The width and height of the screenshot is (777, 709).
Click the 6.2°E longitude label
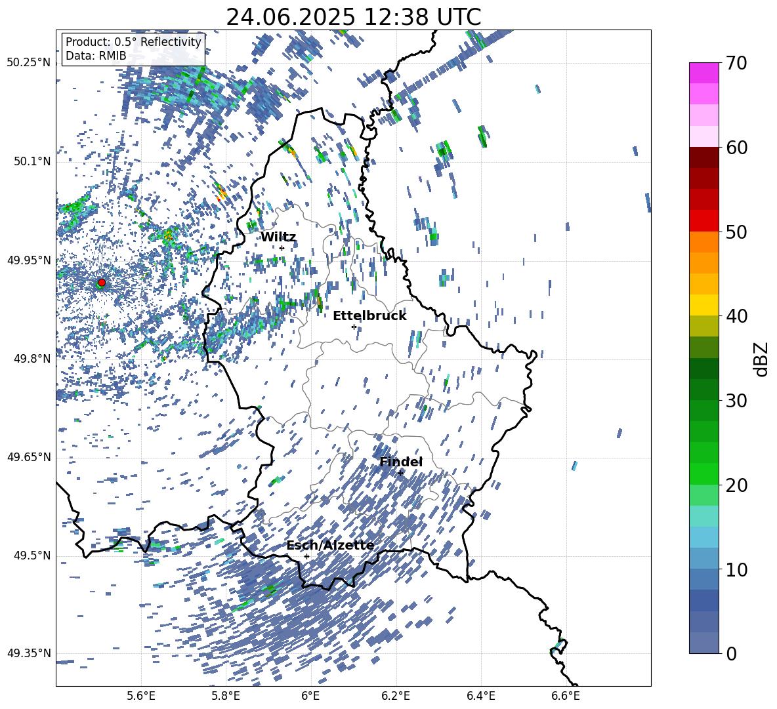(396, 696)
